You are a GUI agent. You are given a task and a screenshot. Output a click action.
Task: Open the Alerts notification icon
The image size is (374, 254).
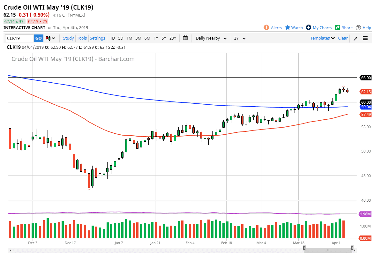point(267,27)
